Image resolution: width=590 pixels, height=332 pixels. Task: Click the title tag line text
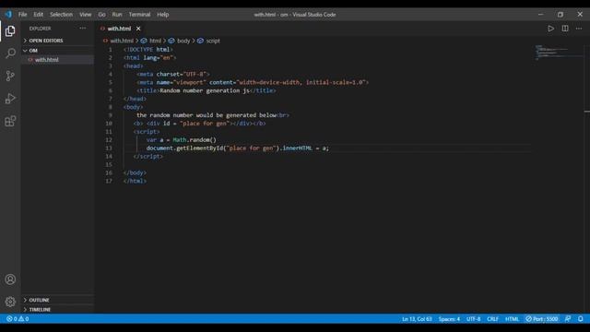pos(206,90)
